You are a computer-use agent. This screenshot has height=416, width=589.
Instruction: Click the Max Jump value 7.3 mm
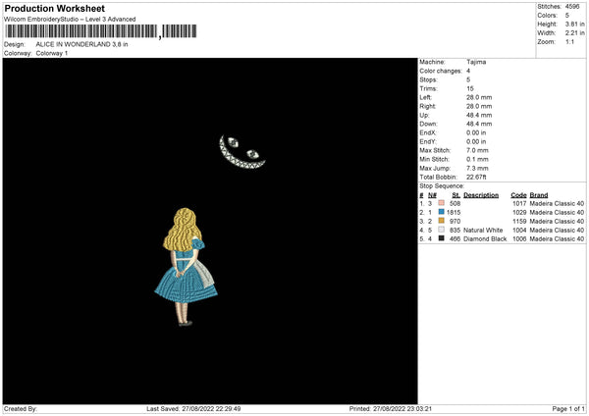[x=477, y=168]
